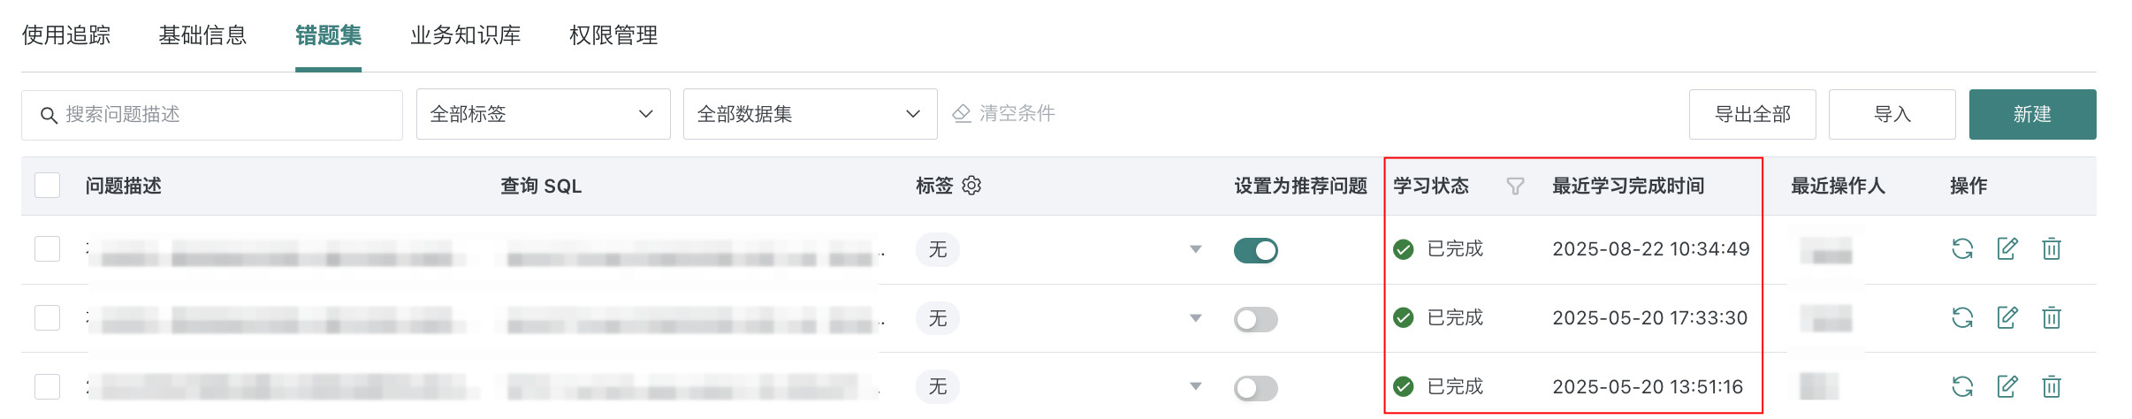
Task: Click the 导出全部 button
Action: click(1752, 114)
